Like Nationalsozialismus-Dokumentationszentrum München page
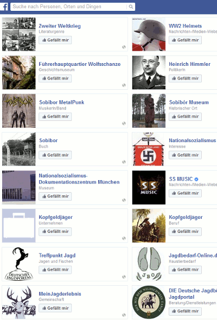Screen dimensions: 217x320 click(55, 196)
